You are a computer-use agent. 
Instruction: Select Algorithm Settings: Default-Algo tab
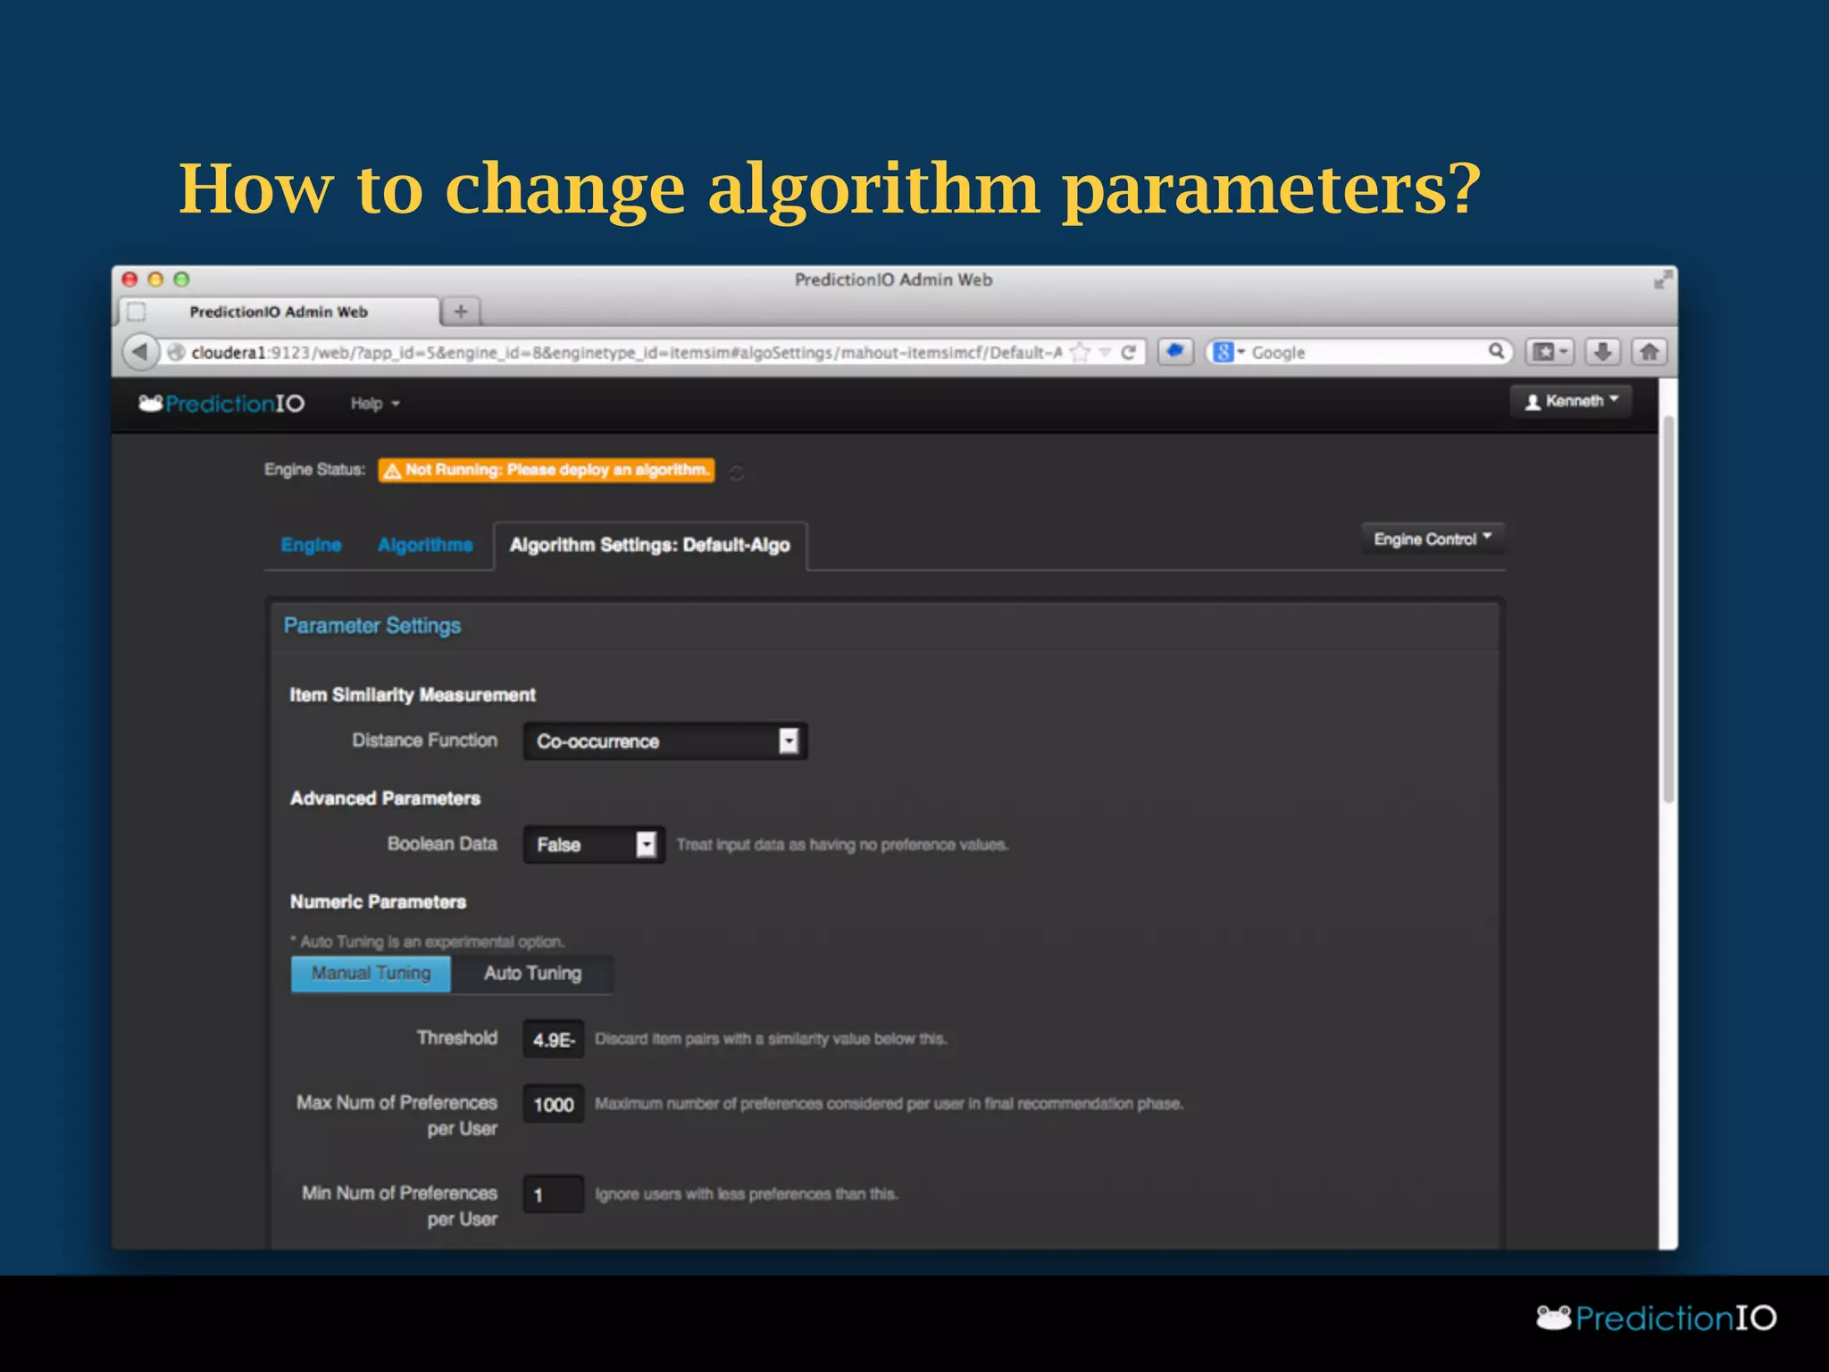pyautogui.click(x=650, y=545)
